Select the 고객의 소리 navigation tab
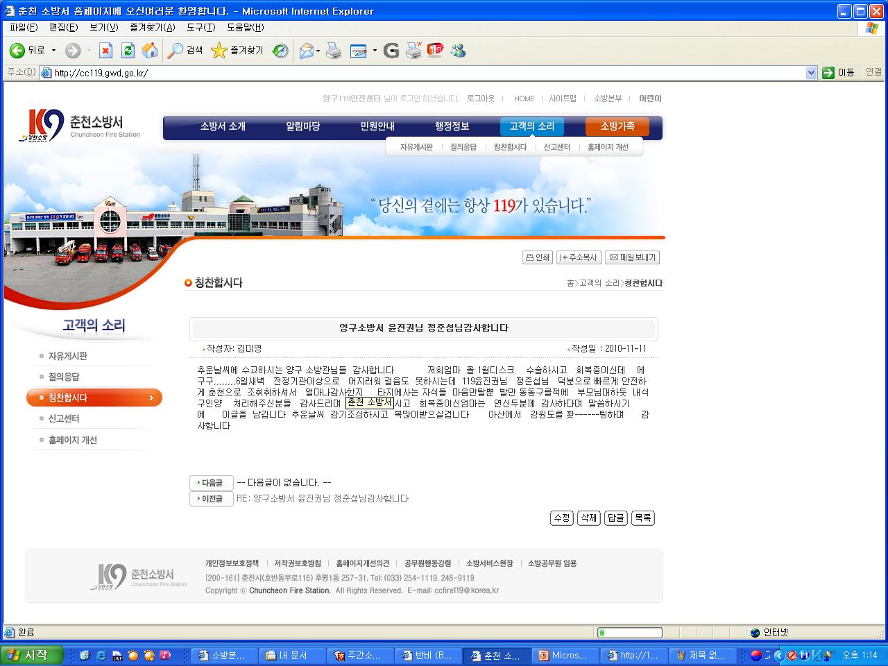Screen dimensions: 888x666 click(x=531, y=126)
